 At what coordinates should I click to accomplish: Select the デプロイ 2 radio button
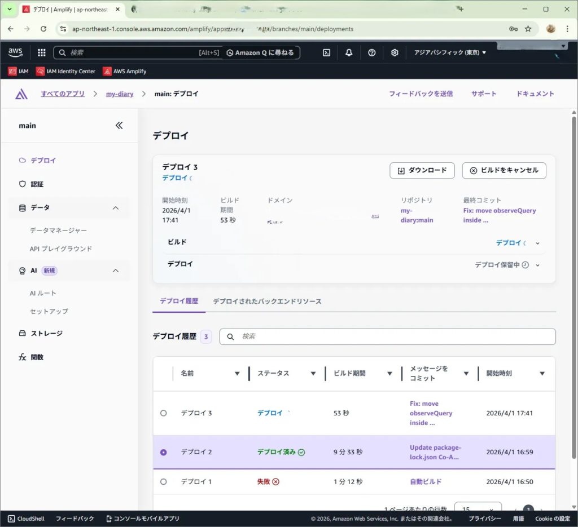(x=164, y=452)
